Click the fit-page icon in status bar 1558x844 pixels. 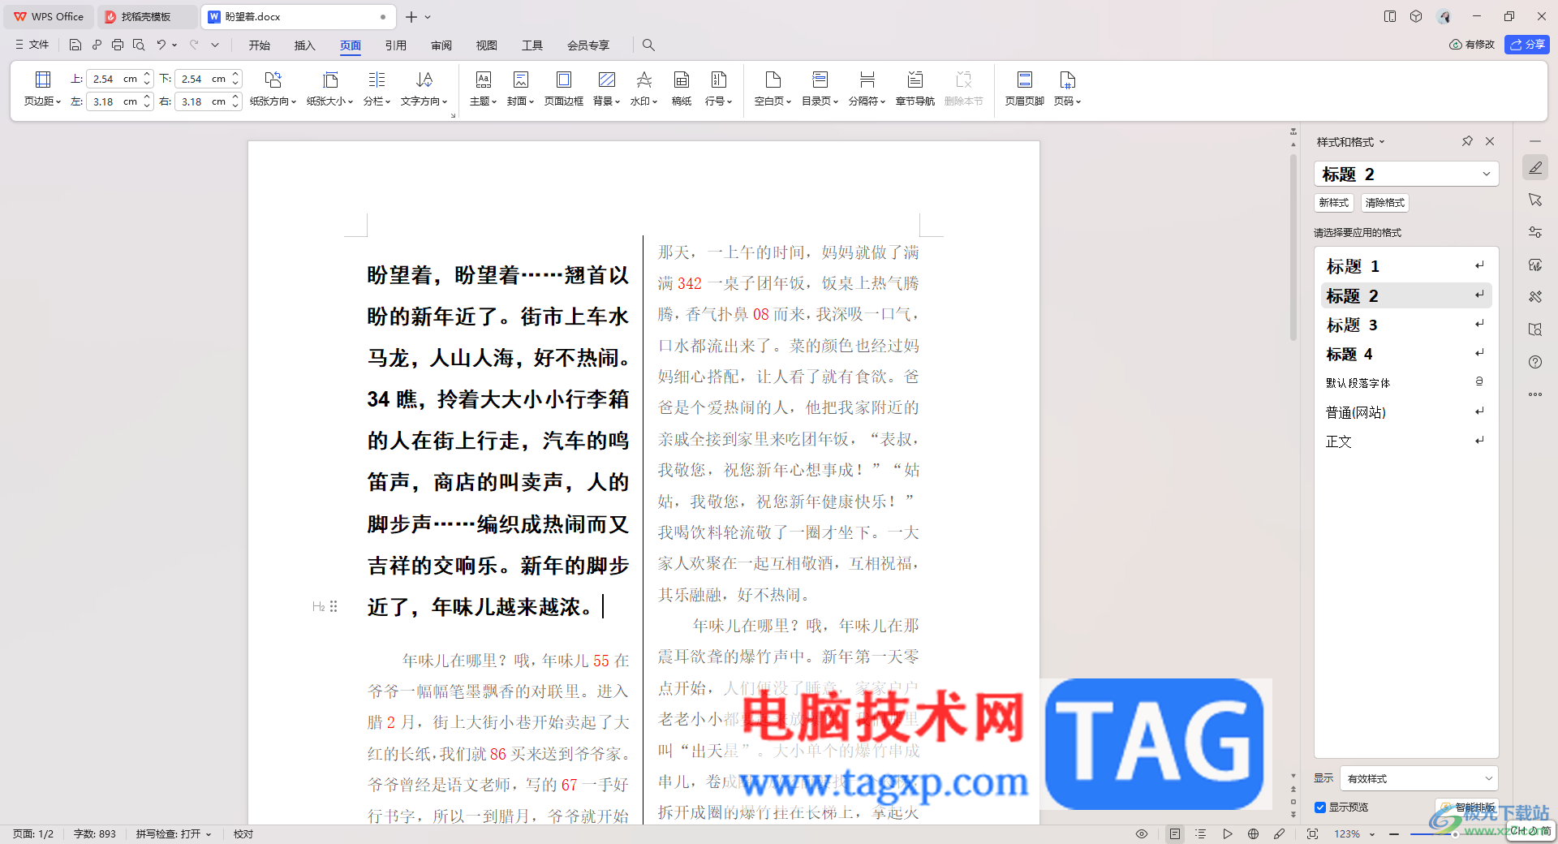[1312, 833]
